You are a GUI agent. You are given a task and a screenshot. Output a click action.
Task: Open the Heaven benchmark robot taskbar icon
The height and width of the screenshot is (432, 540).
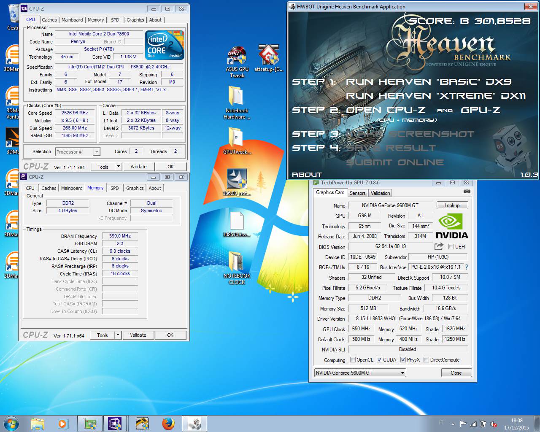tap(194, 424)
